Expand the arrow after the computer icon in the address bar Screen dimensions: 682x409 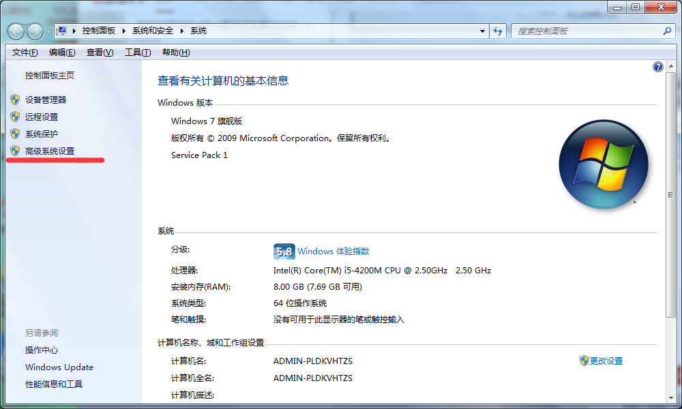click(x=74, y=31)
